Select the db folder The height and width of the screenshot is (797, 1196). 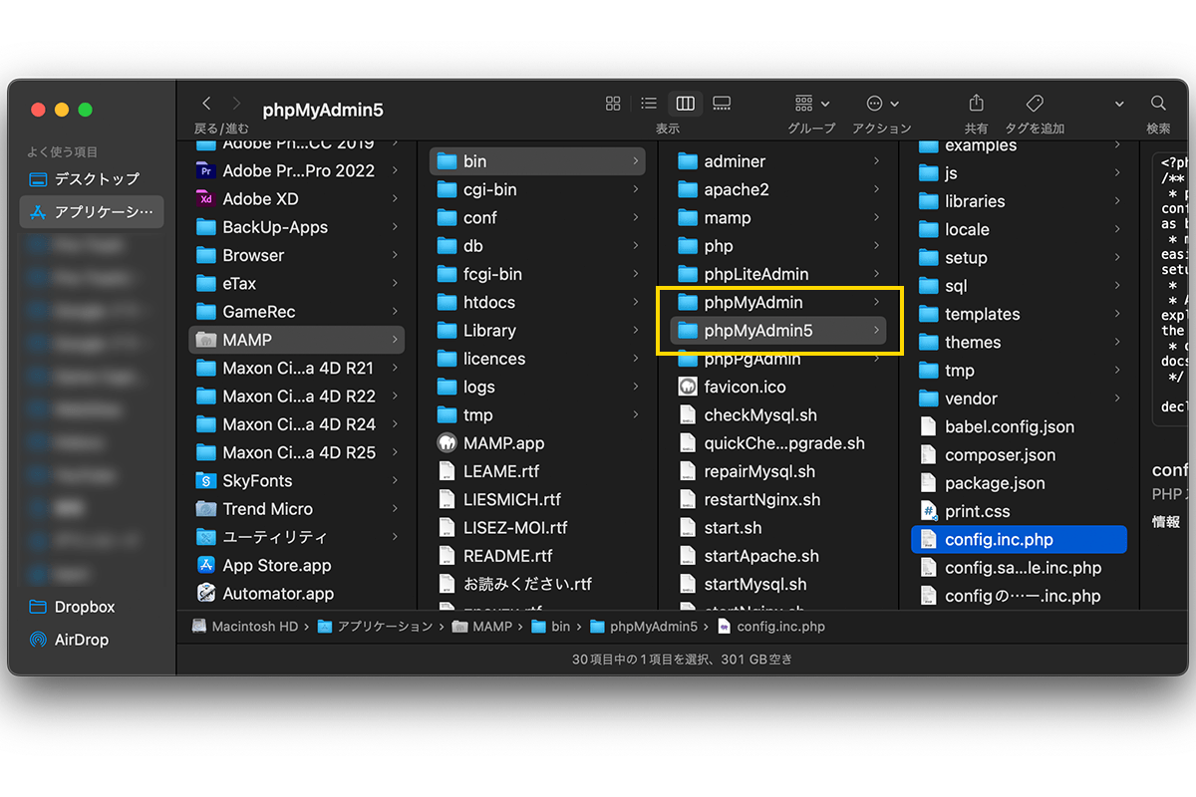click(x=537, y=246)
